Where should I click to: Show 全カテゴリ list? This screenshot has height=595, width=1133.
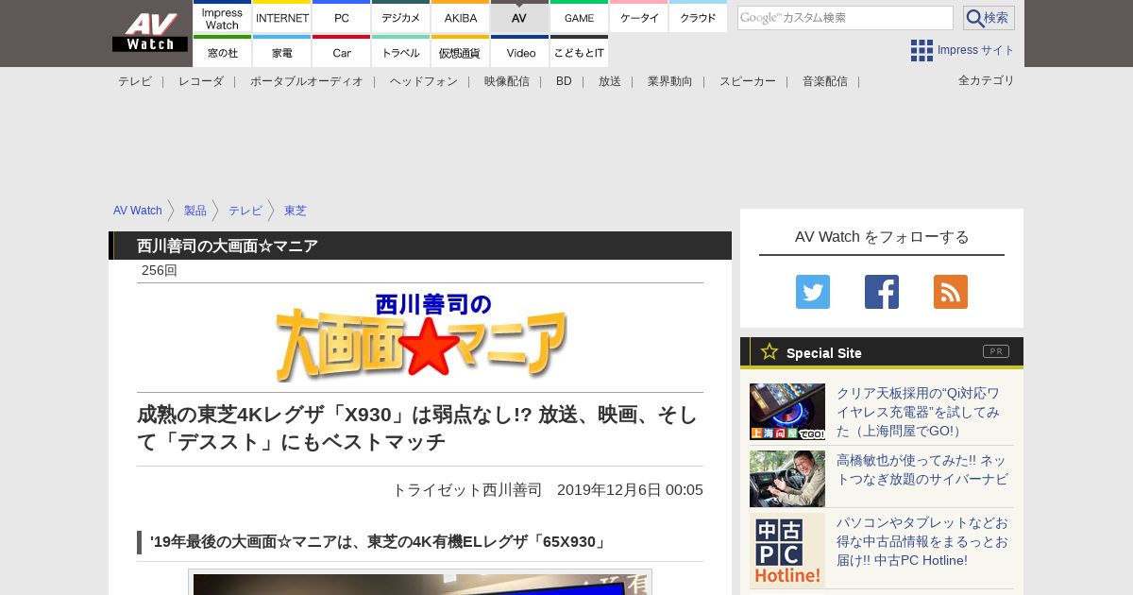point(987,80)
